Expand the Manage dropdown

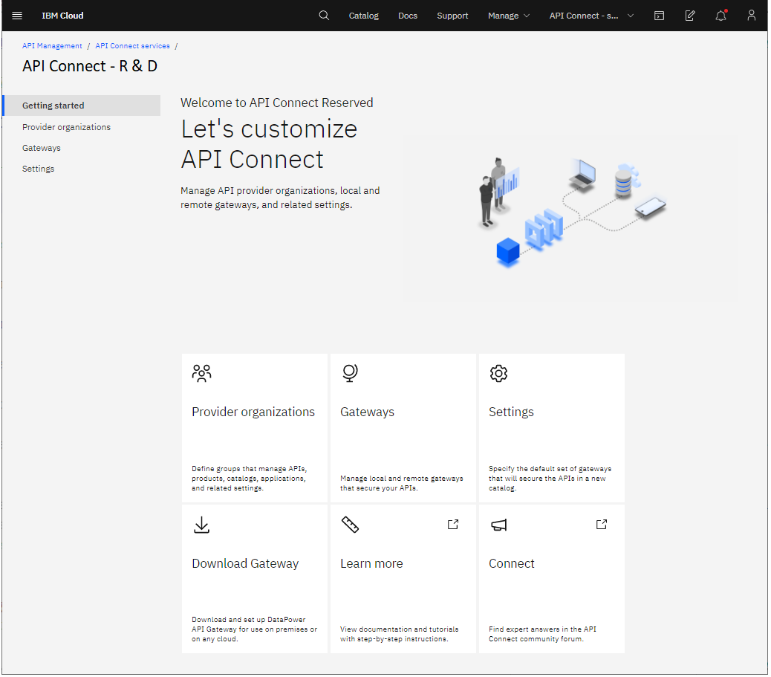coord(509,15)
